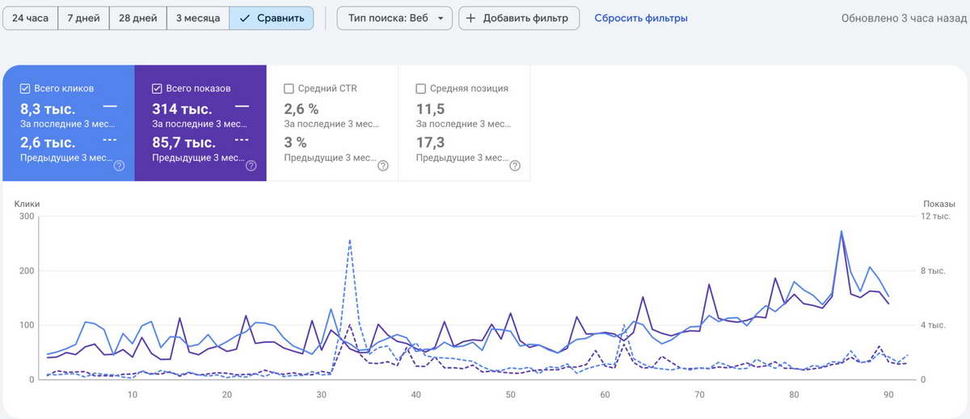Click help icon on Всего кликов card
This screenshot has width=970, height=419.
click(119, 166)
